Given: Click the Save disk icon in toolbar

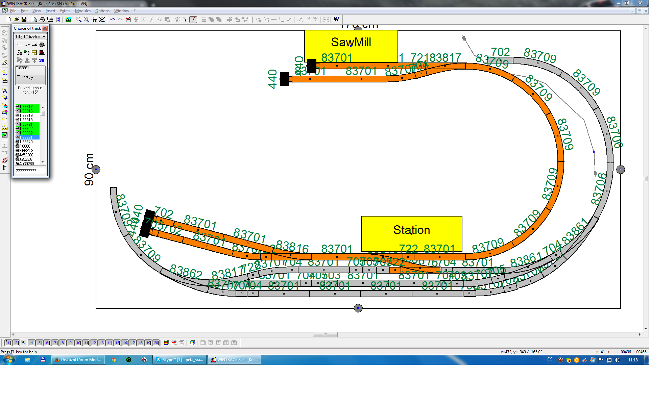Looking at the screenshot, I should click(x=24, y=20).
